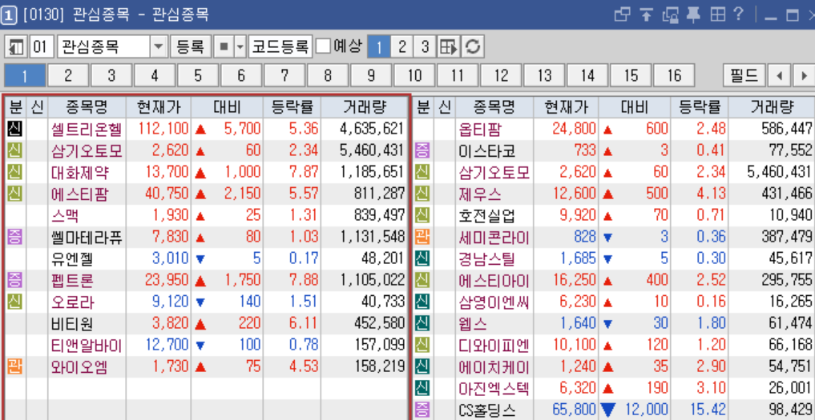The height and width of the screenshot is (420, 815).
Task: Select the 웹스 stock name
Action: 473,325
